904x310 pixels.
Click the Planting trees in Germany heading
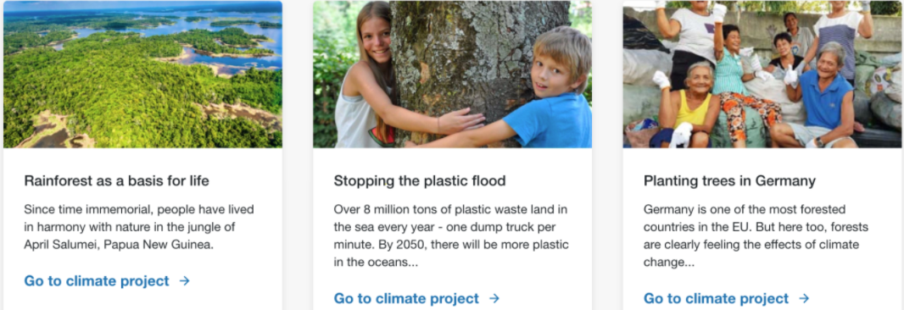pyautogui.click(x=729, y=181)
